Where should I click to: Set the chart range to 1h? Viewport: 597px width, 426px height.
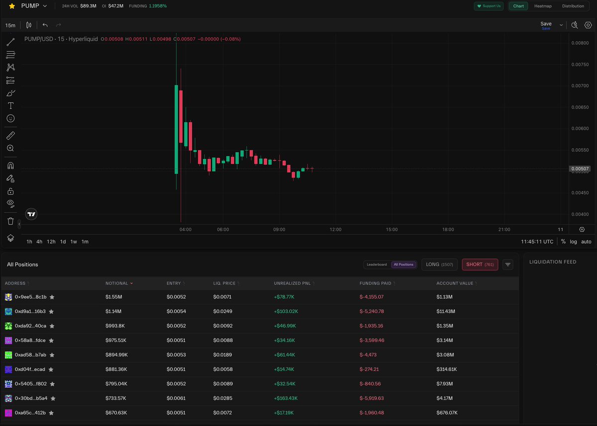[x=29, y=242]
